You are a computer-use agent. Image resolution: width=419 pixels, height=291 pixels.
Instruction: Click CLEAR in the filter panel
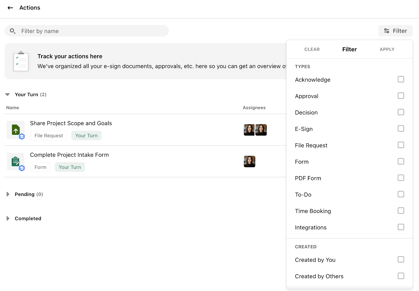coord(312,49)
